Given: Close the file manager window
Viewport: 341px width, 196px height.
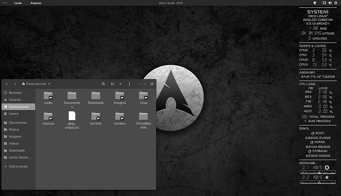Looking at the screenshot, I should point(152,84).
